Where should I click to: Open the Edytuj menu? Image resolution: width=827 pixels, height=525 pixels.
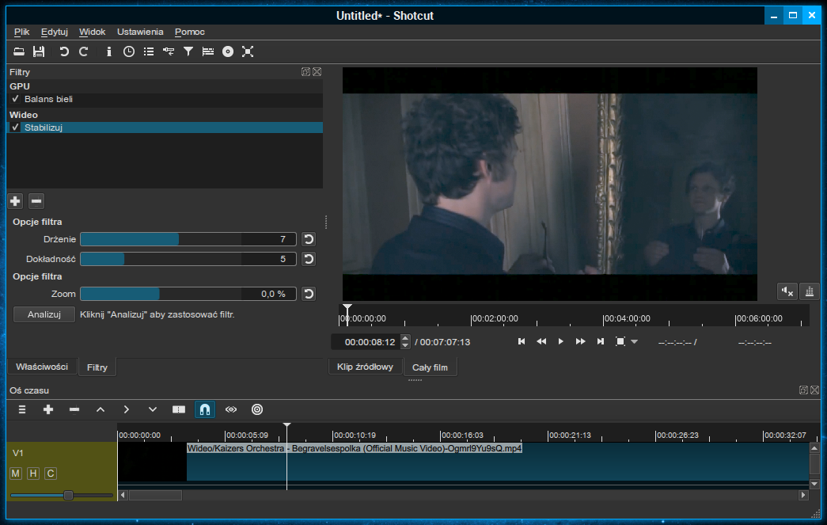coord(55,32)
